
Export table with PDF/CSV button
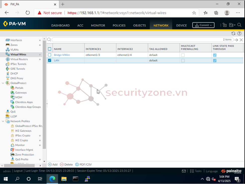point(83,164)
